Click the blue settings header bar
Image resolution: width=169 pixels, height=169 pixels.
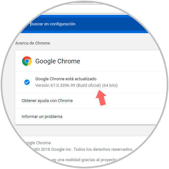click(84, 24)
